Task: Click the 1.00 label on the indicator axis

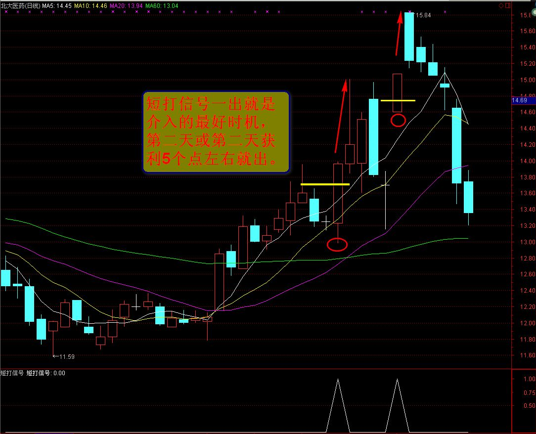Action: [x=530, y=379]
